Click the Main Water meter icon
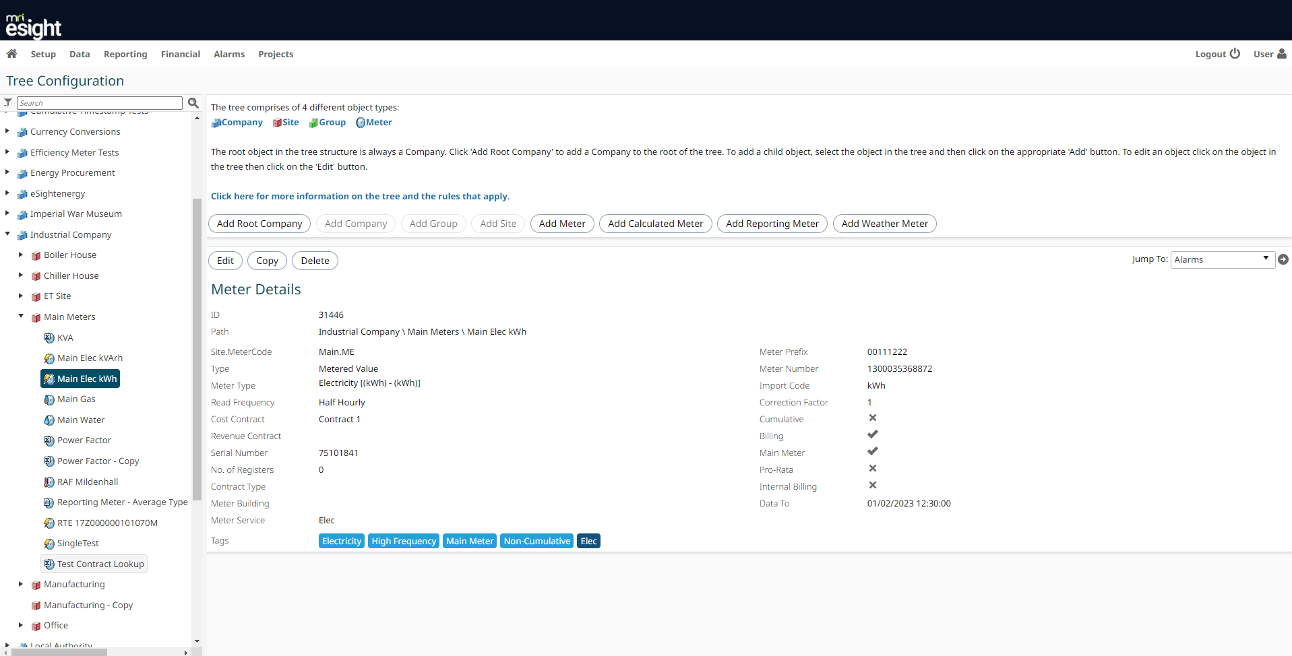This screenshot has width=1292, height=656. point(49,420)
